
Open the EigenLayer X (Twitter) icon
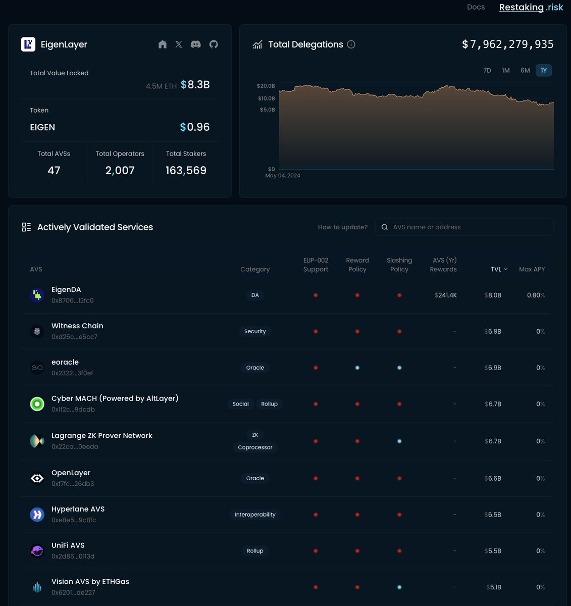179,44
